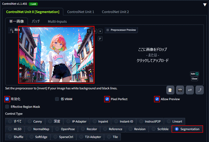
Task: Click the uploaded anime girl image
Action: 56,55
